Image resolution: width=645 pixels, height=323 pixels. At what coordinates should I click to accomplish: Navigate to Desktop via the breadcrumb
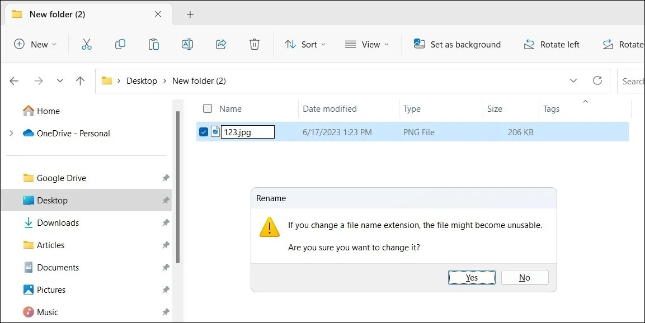142,80
